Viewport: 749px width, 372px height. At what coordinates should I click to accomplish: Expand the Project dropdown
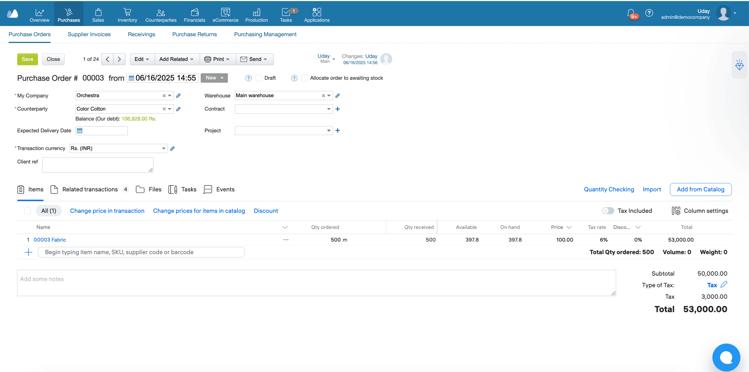point(329,131)
